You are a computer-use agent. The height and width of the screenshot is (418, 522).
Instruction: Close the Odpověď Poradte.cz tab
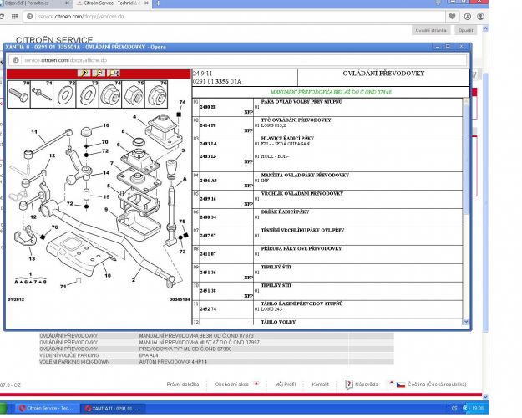pyautogui.click(x=68, y=3)
